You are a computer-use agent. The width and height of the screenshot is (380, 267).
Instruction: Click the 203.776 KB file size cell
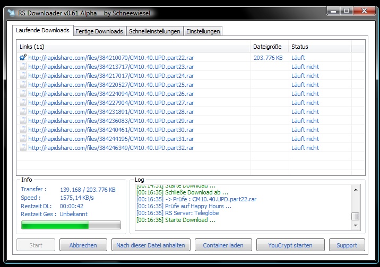click(x=268, y=58)
